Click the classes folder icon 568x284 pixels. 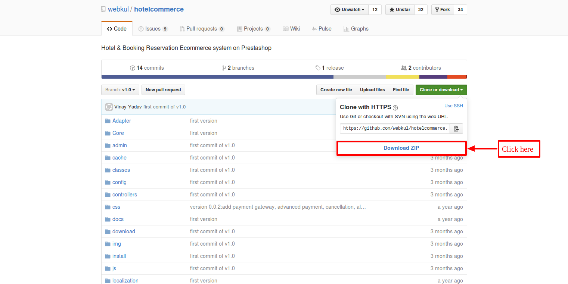tap(108, 170)
